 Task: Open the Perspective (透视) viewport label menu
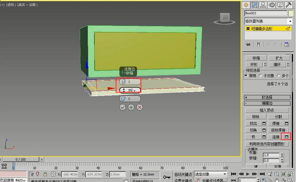click(x=11, y=5)
